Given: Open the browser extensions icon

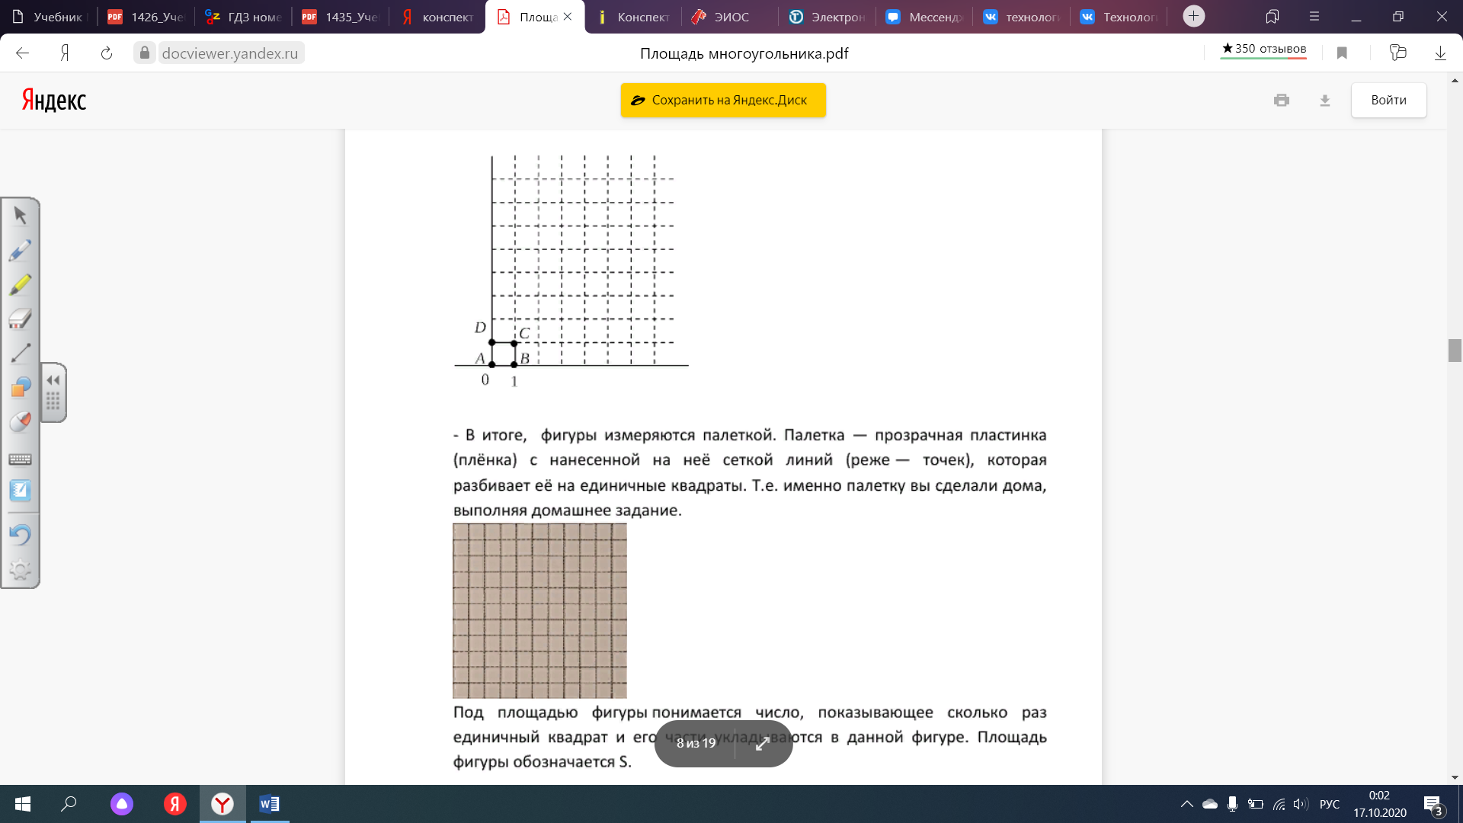Looking at the screenshot, I should click(x=1397, y=53).
